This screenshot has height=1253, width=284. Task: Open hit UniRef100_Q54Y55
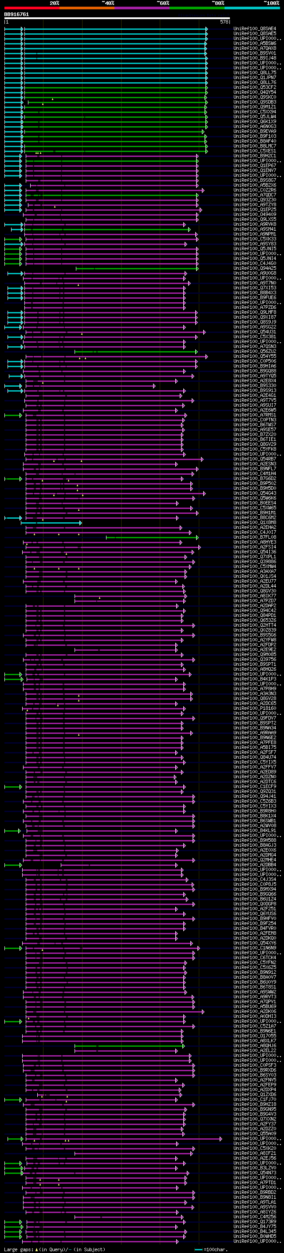point(255,356)
